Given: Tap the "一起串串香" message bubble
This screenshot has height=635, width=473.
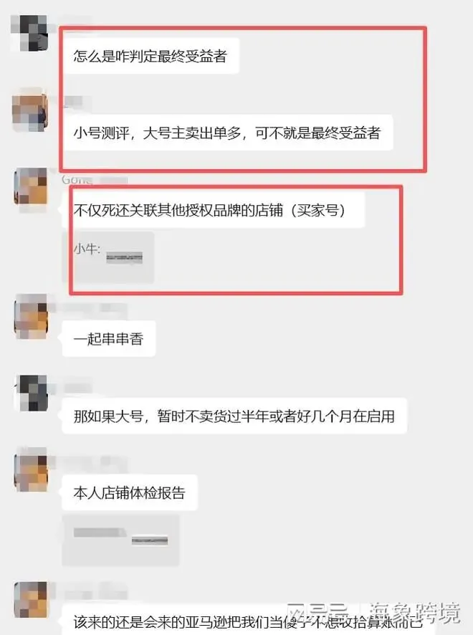Looking at the screenshot, I should [108, 338].
